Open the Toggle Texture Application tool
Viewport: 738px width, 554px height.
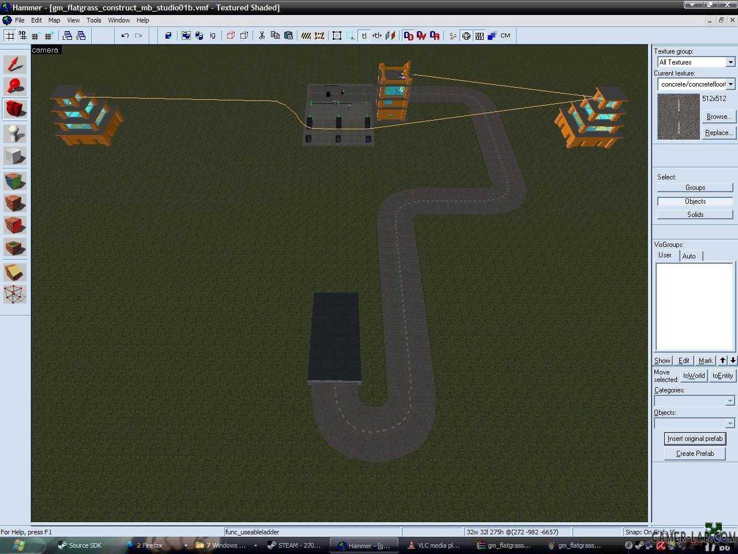point(15,181)
